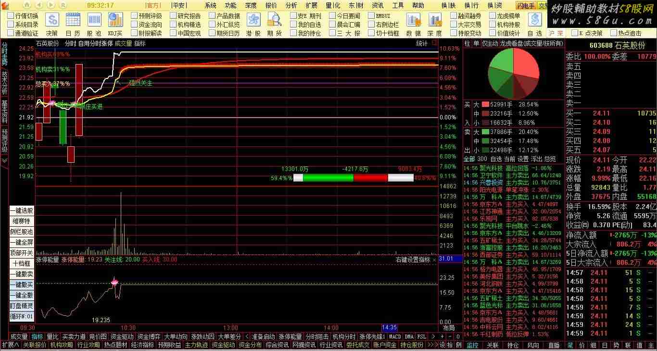Toggle 预测评级 checkbox
The image size is (657, 351).
[134, 15]
